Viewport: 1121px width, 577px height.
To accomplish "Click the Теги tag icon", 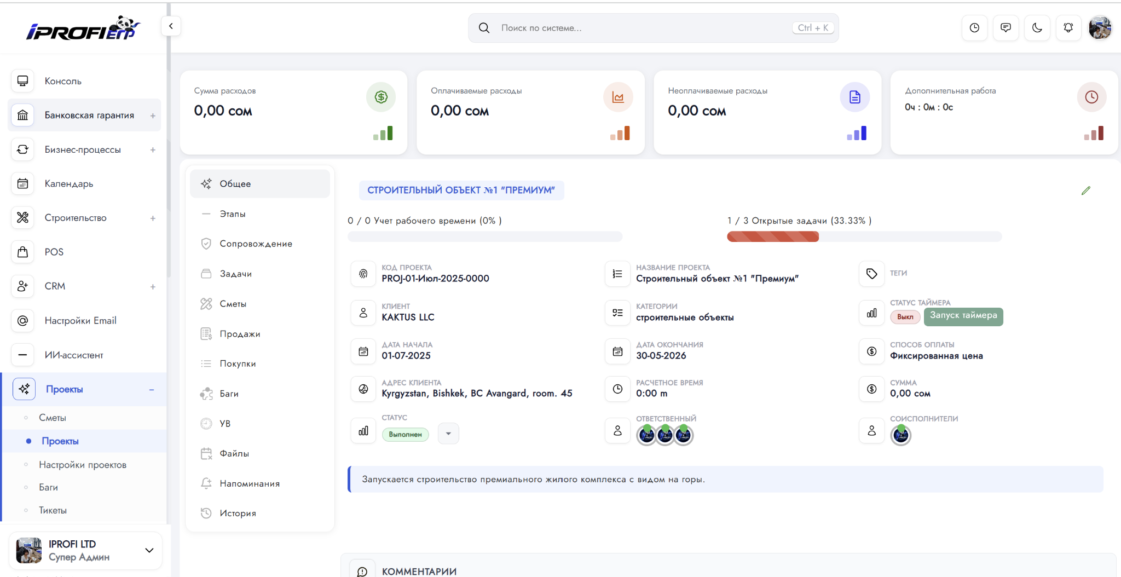I will [871, 274].
